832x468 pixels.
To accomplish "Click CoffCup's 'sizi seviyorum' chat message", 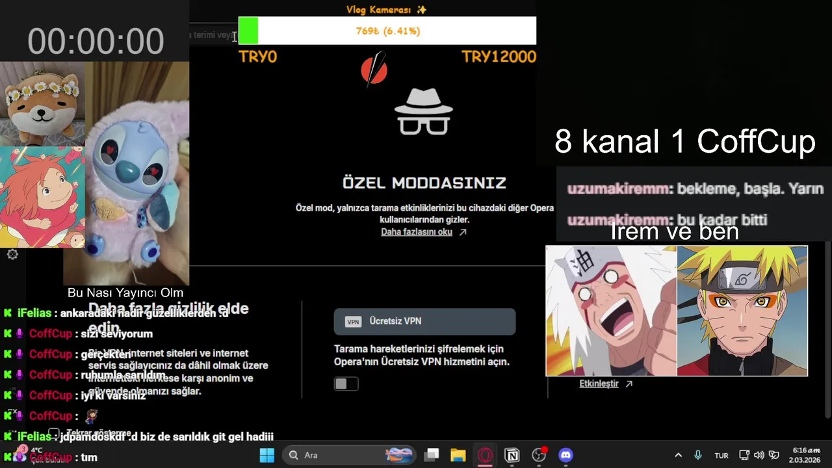I will [117, 333].
